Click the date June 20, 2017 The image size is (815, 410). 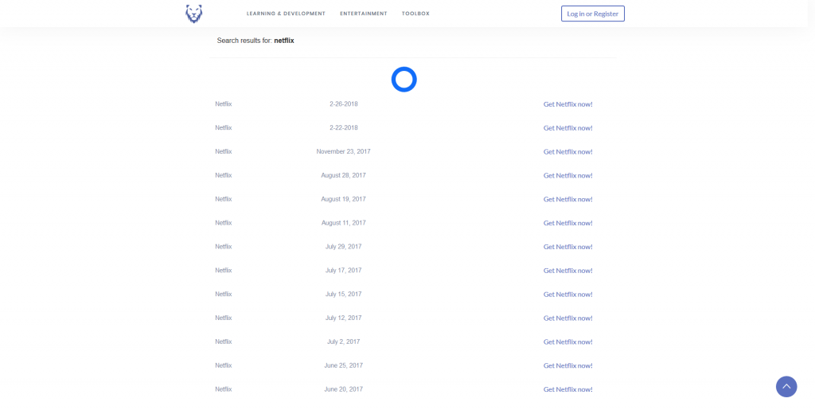344,389
